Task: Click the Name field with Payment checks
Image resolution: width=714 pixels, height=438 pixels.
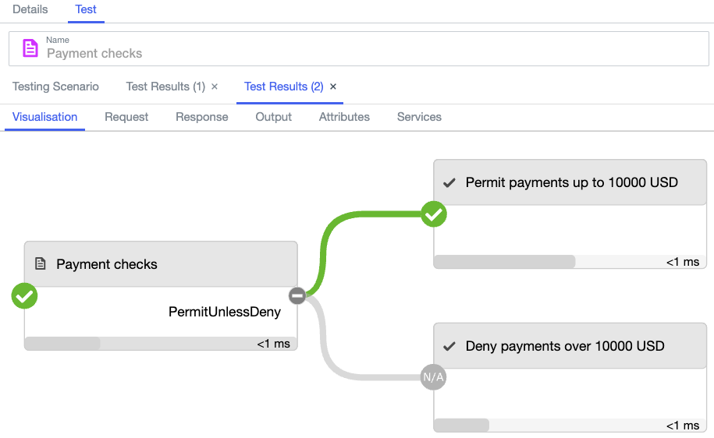Action: 359,48
